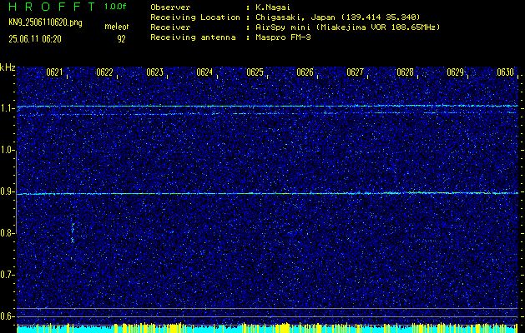Screen dimensions: 525x333
Task: Click the Receiving antenna label
Action: pos(193,37)
